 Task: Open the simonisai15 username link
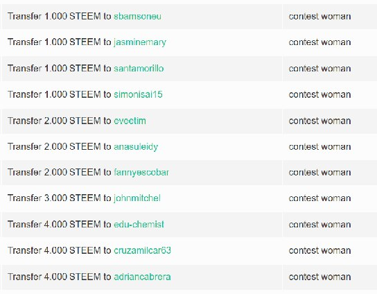pyautogui.click(x=138, y=94)
